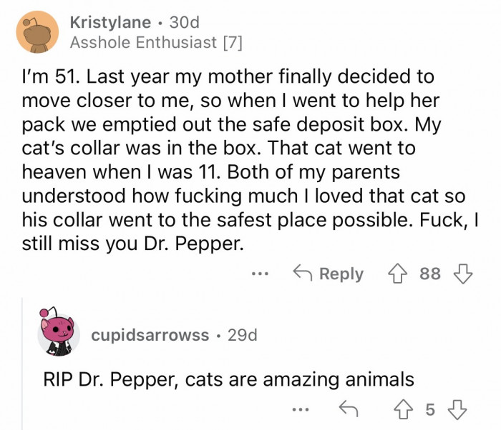This screenshot has height=430, width=501.
Task: Open cupidsarrowss's pink avatar
Action: 58,334
